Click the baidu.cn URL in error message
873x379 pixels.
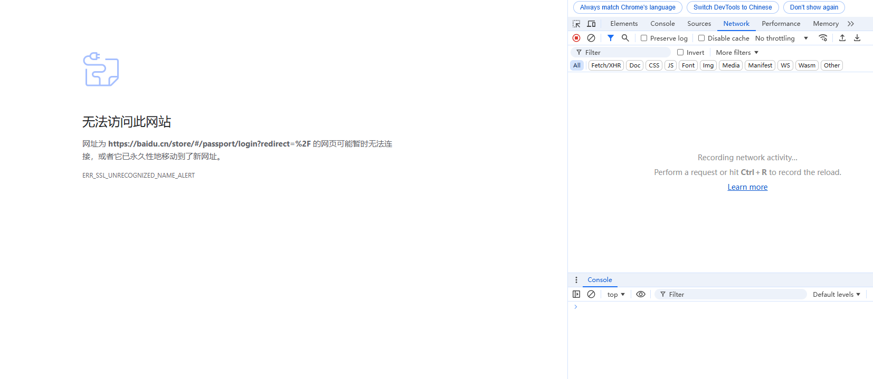pos(210,144)
